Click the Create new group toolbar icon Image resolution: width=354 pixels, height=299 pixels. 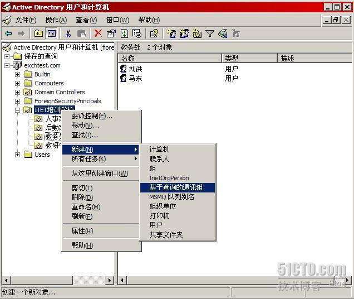[x=184, y=33]
